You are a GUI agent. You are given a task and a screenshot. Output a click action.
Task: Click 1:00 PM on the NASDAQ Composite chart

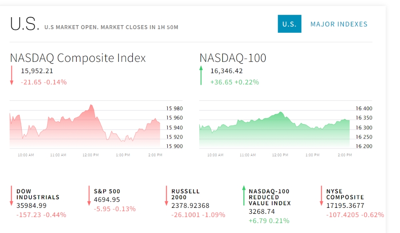coord(123,155)
